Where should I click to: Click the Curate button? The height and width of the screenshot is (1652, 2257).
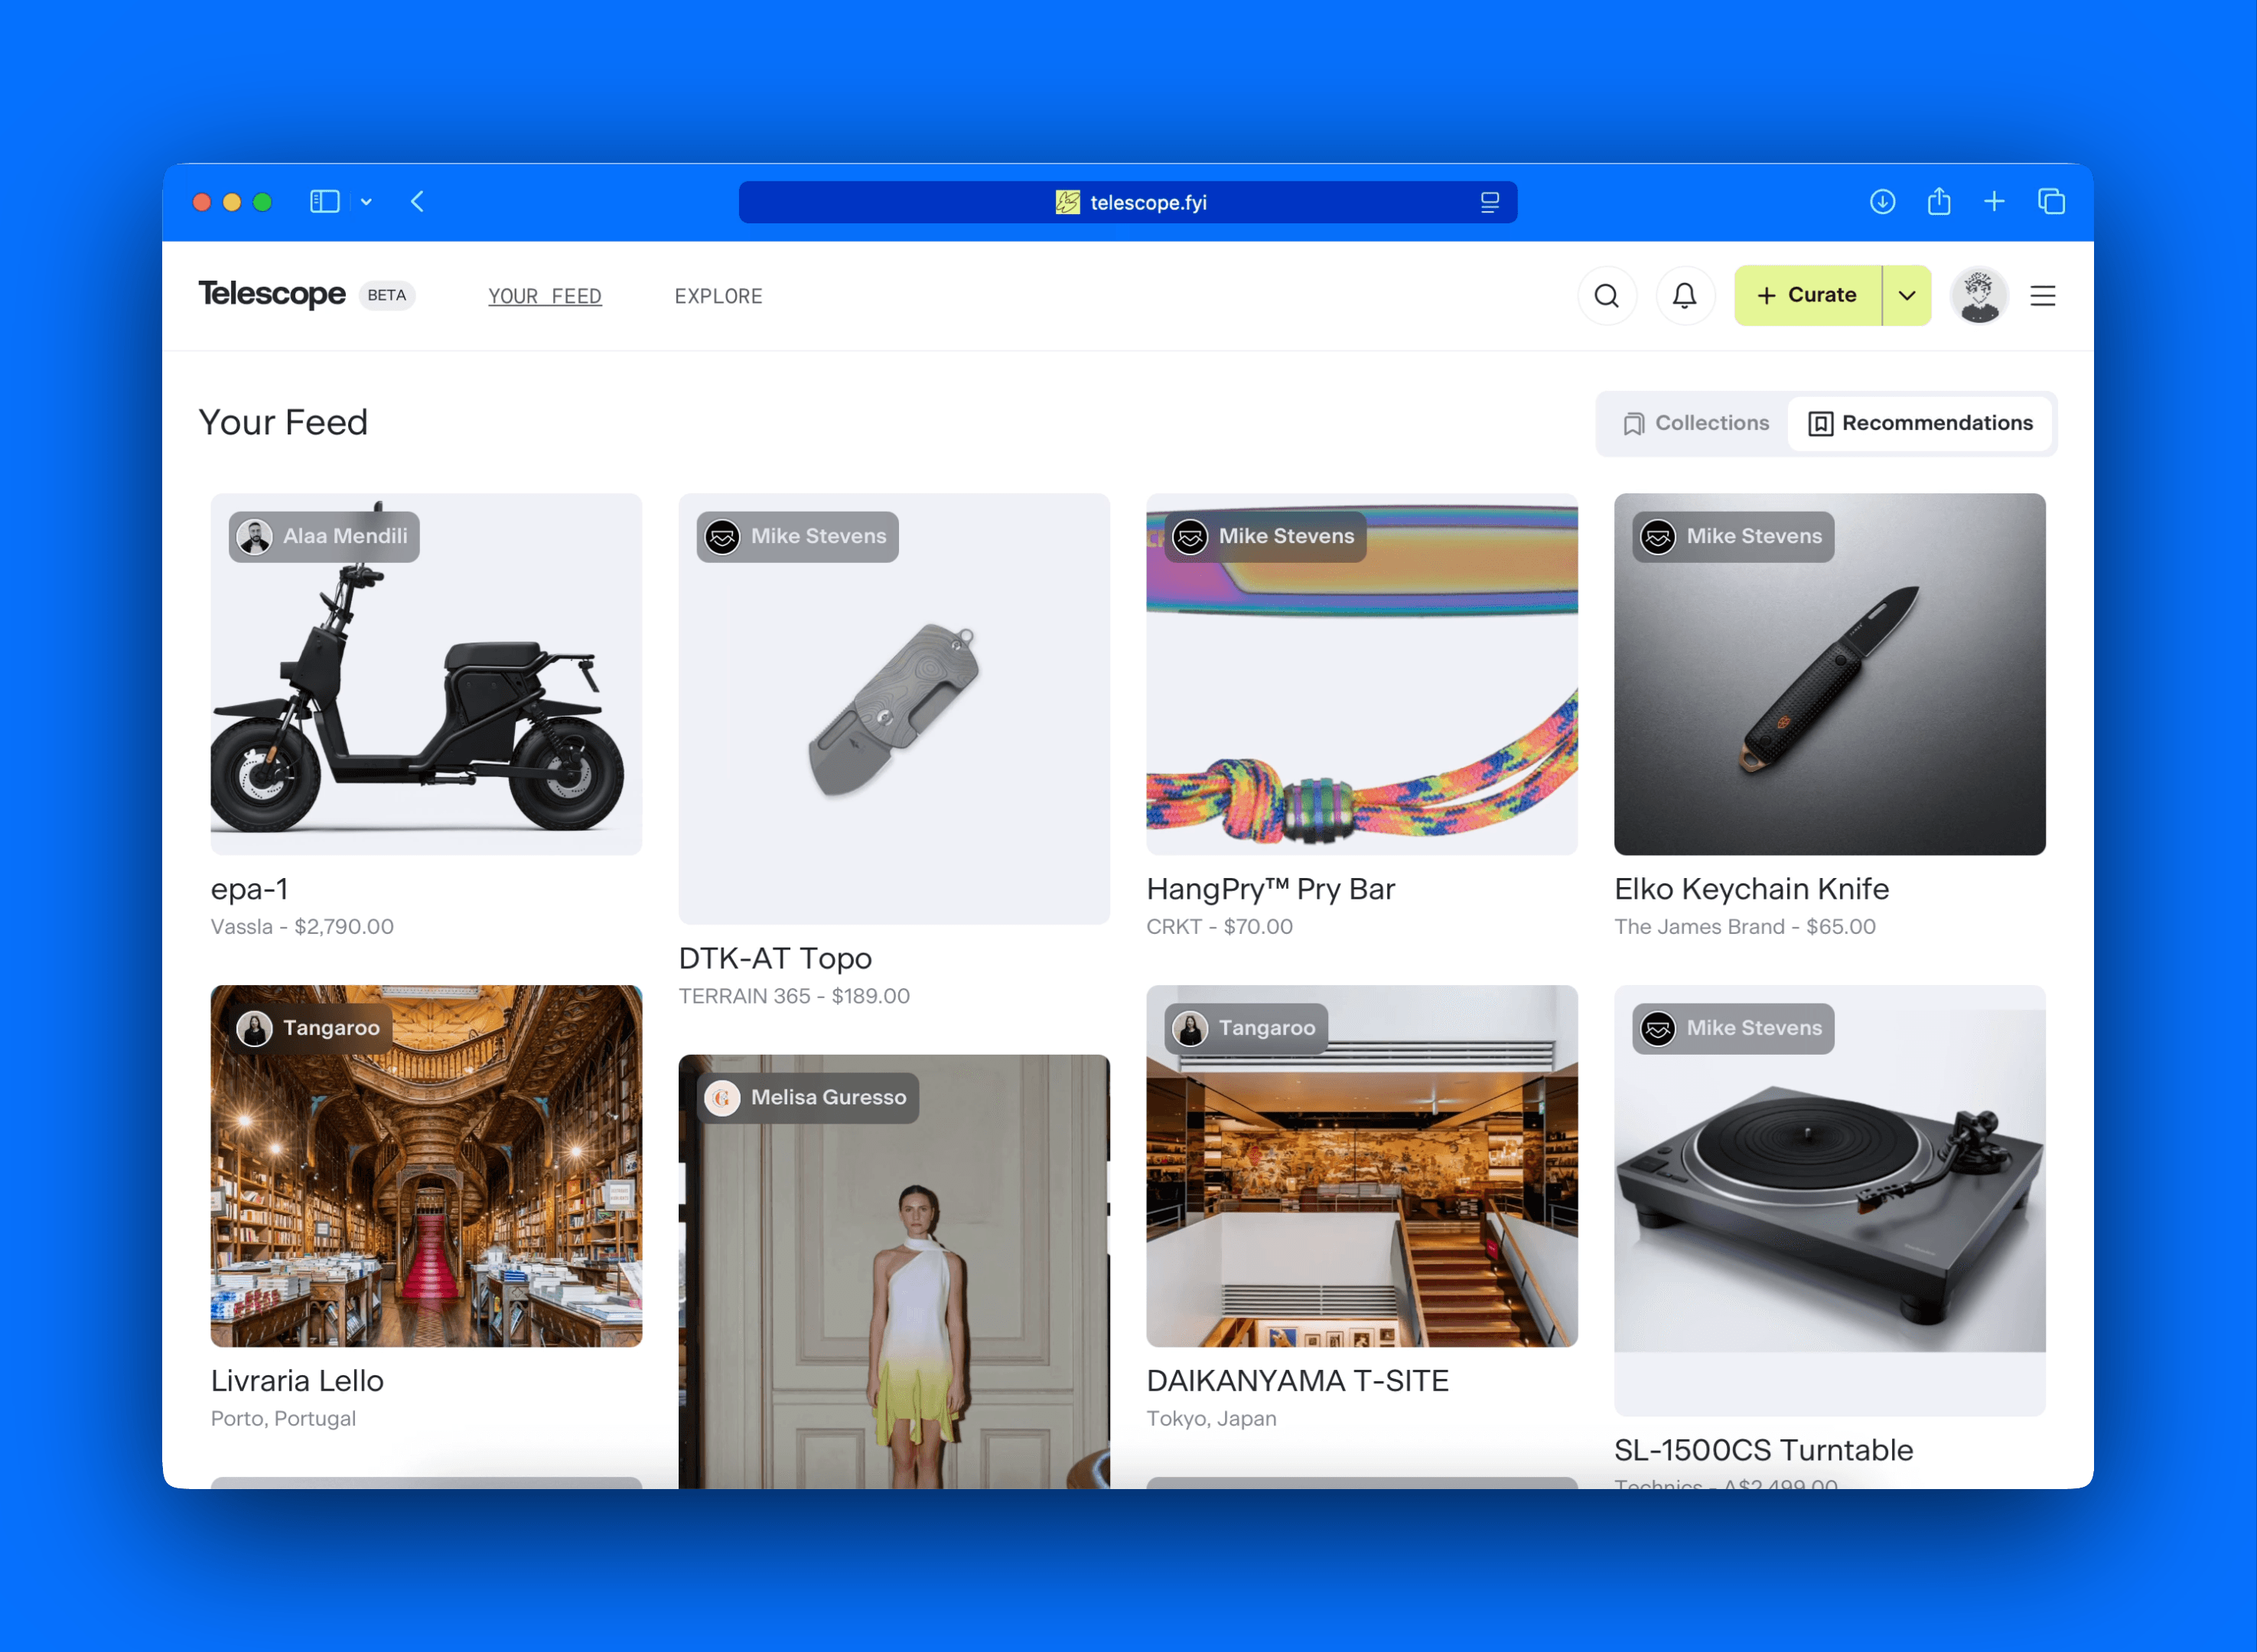click(1807, 296)
